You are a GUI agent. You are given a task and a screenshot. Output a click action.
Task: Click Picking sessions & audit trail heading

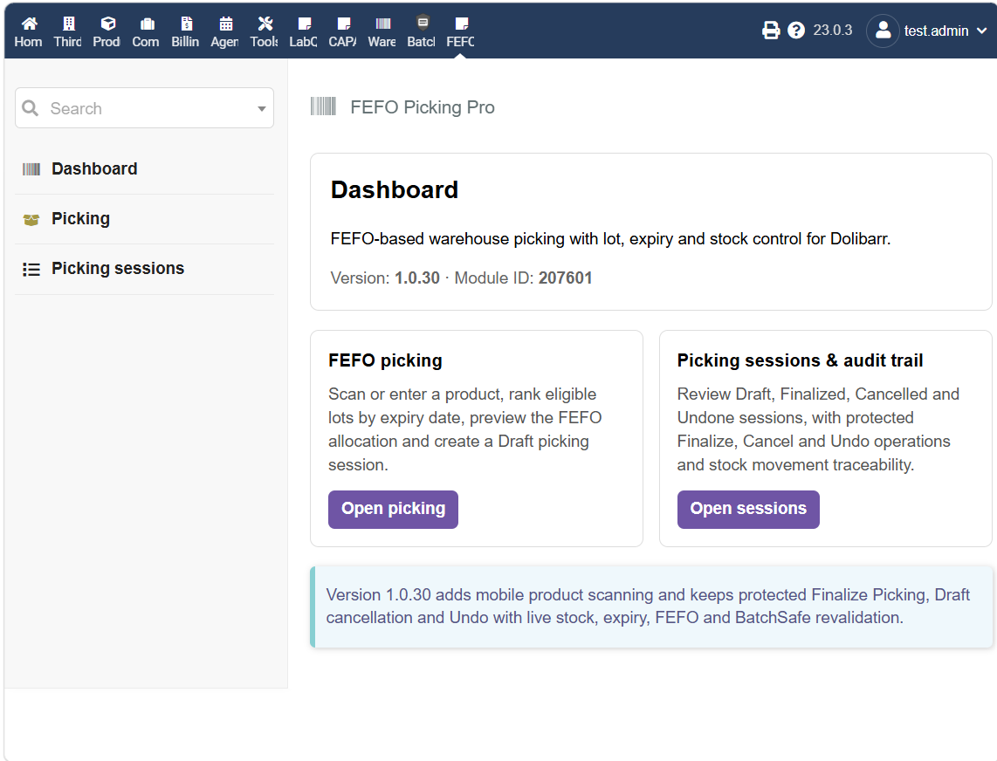coord(800,360)
